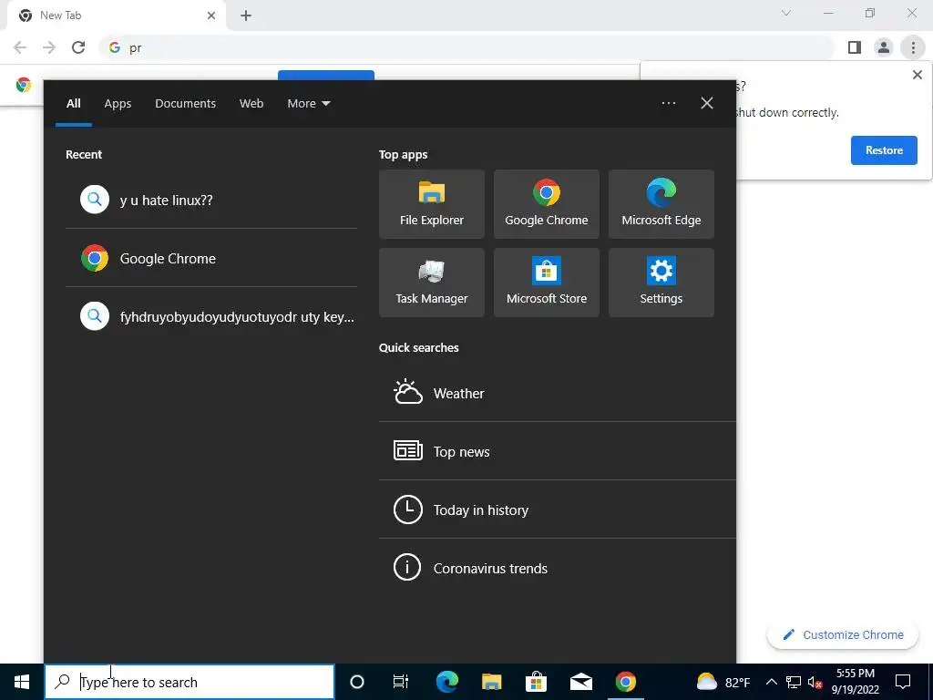Image resolution: width=933 pixels, height=700 pixels.
Task: Switch to the Apps search tab
Action: [x=118, y=104]
